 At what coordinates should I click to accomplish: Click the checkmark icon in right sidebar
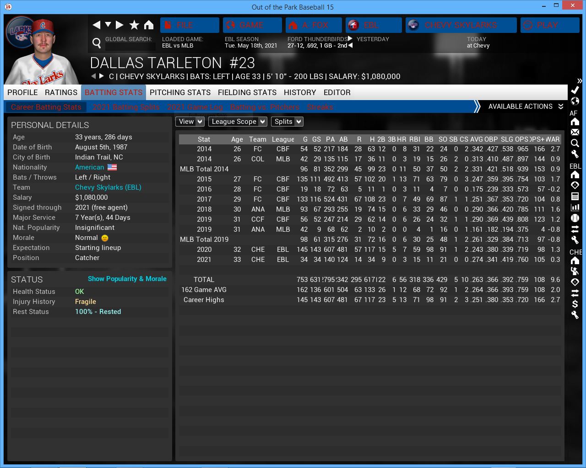coord(575,90)
